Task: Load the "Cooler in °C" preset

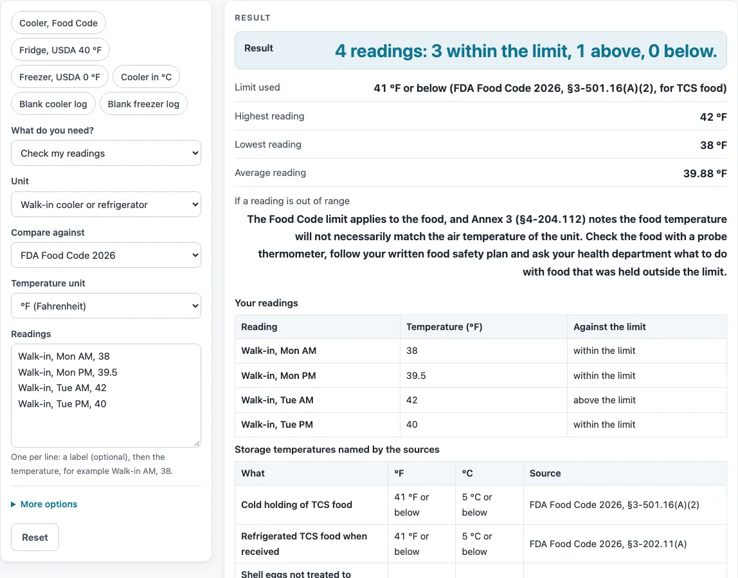Action: click(147, 76)
